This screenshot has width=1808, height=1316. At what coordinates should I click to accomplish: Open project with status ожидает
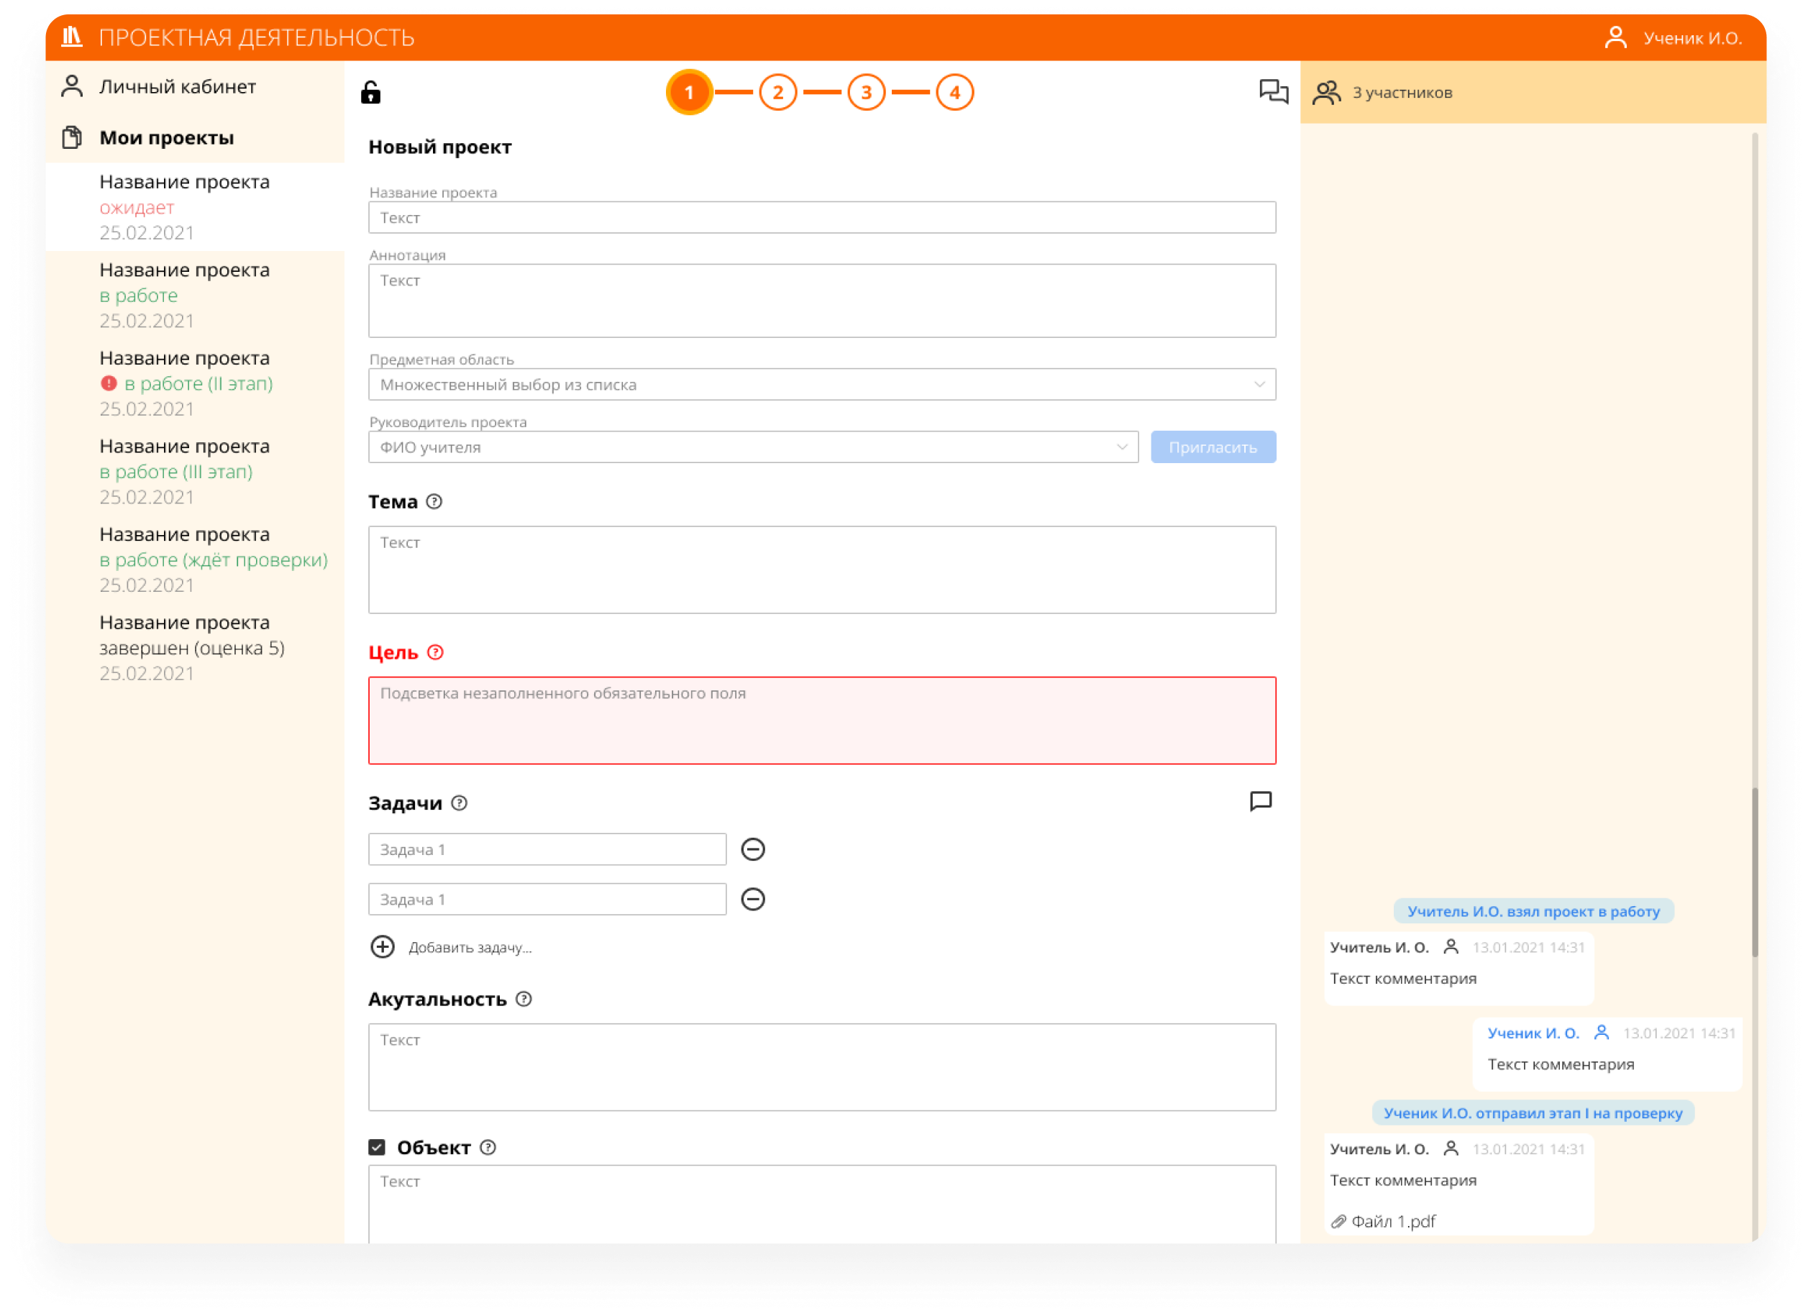pos(184,206)
